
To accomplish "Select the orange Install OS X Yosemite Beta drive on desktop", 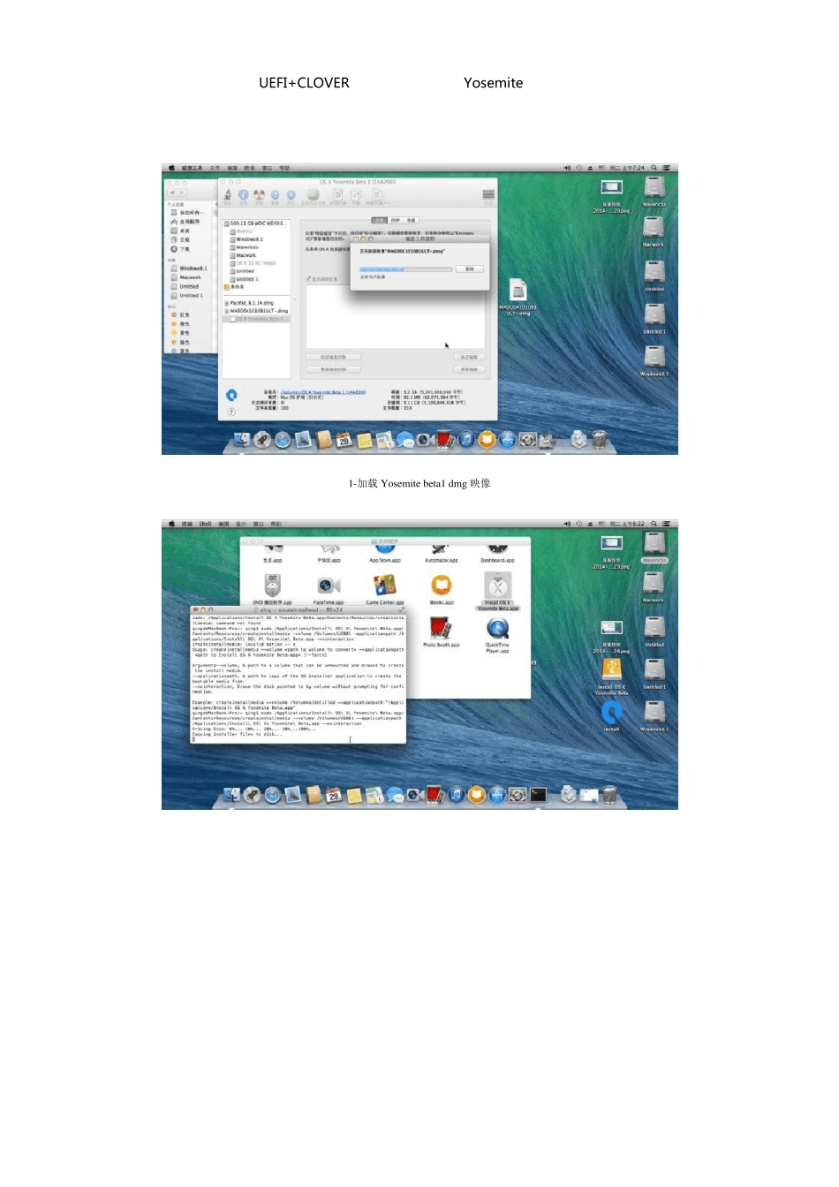I will point(612,678).
